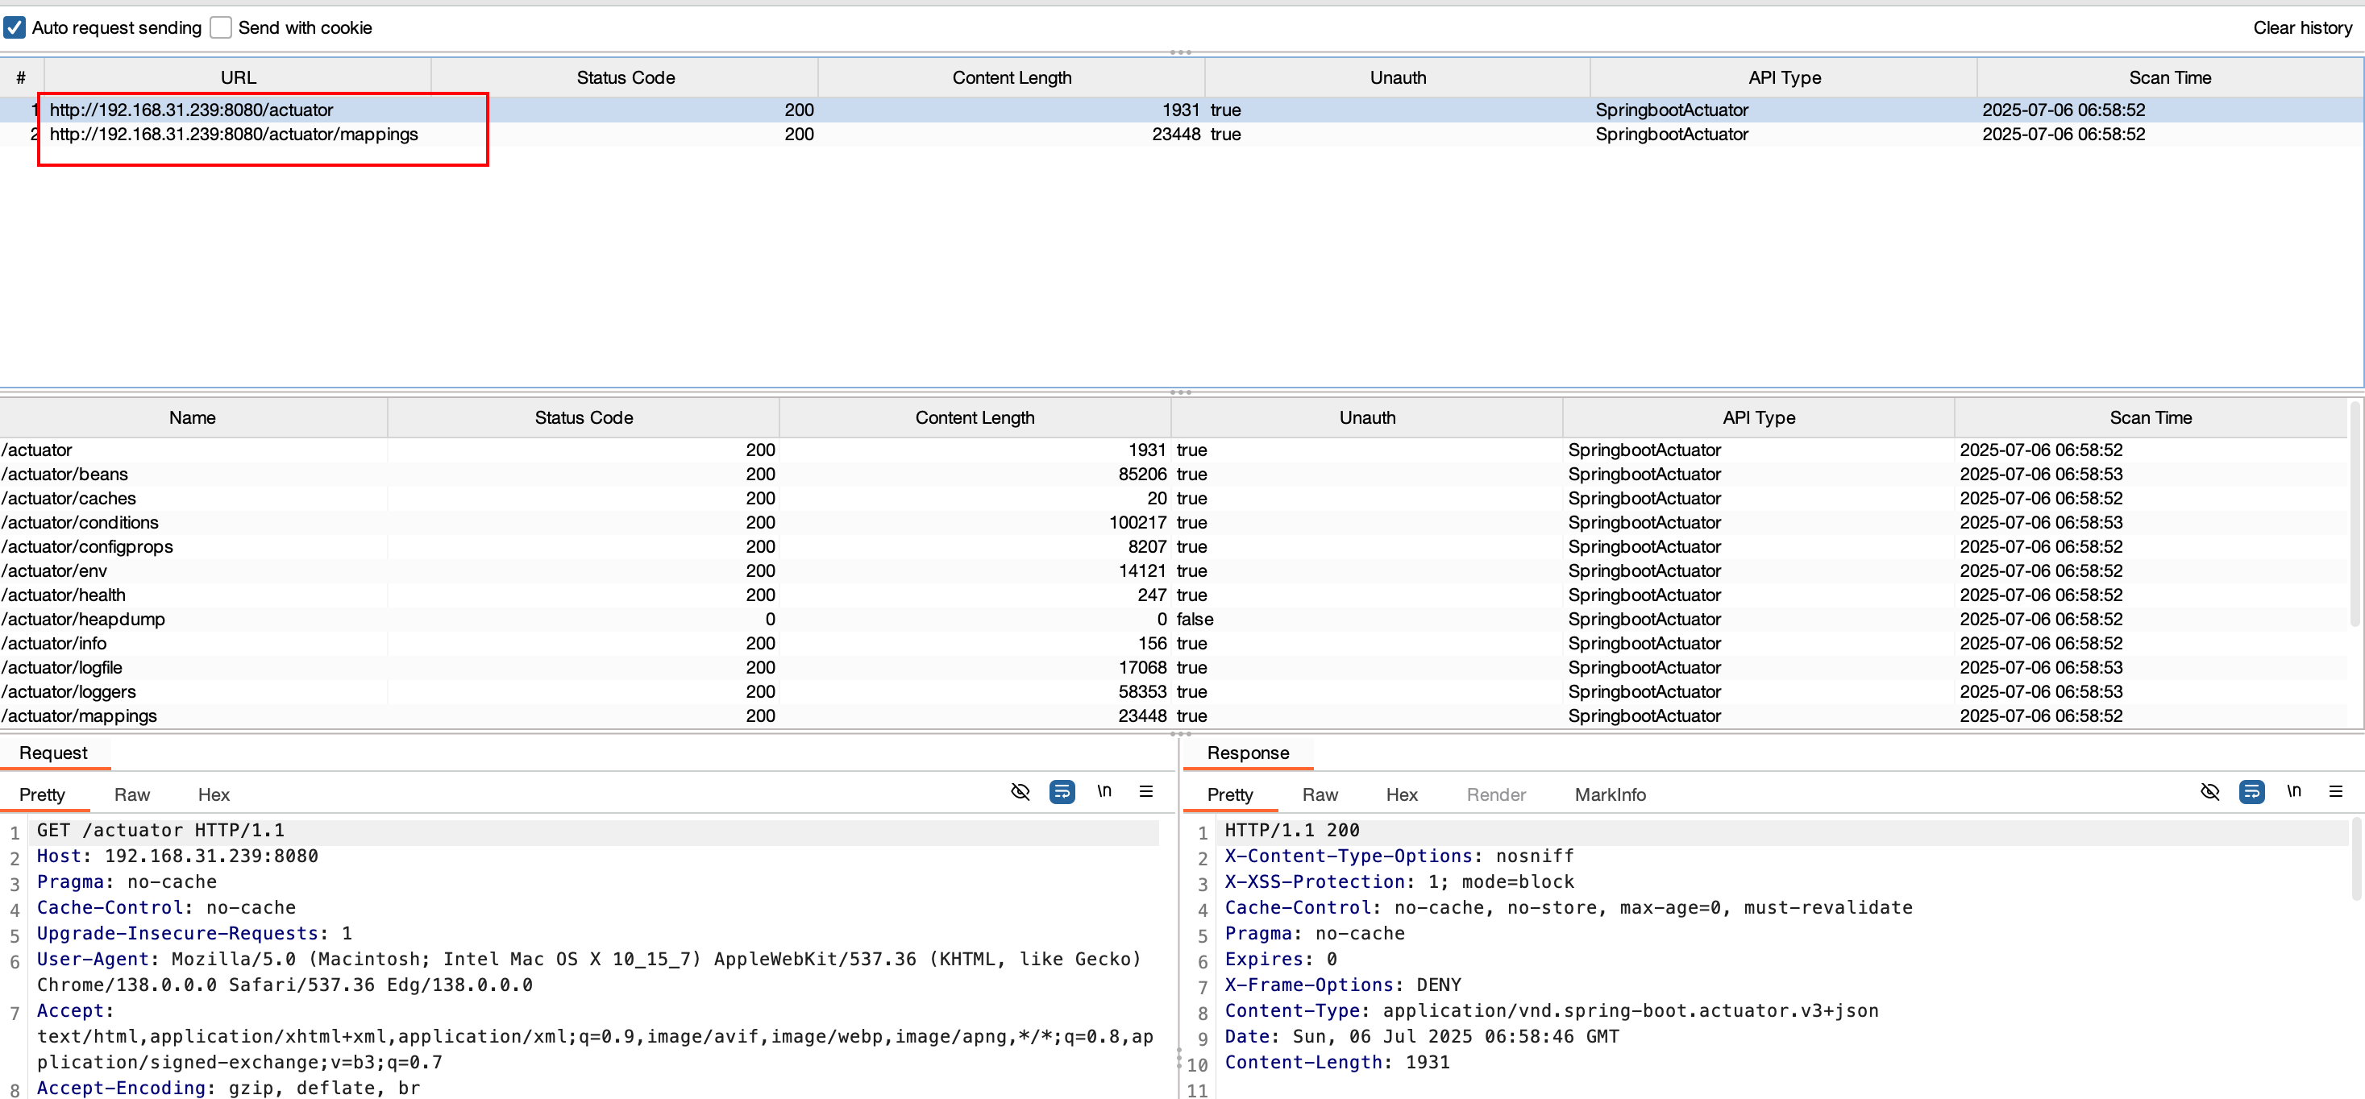Toggle hide non-printable icon in Request panel
The height and width of the screenshot is (1099, 2365).
(x=1020, y=792)
